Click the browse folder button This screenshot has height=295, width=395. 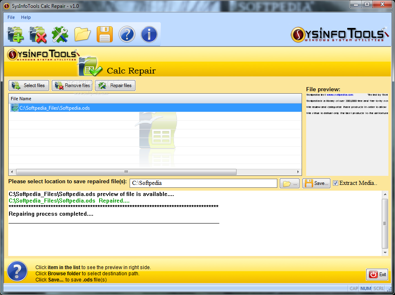coord(290,183)
